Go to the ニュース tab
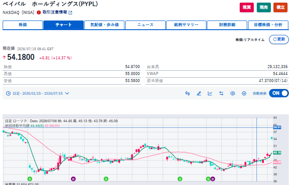This screenshot has height=185, width=291. point(145,25)
